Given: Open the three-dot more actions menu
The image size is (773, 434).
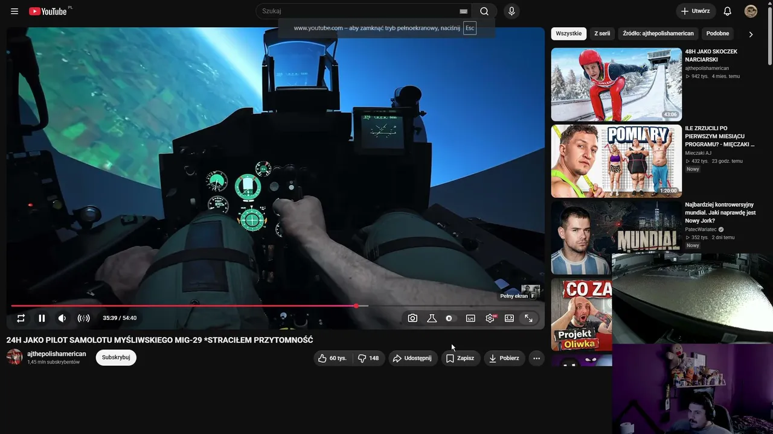Looking at the screenshot, I should pos(536,358).
